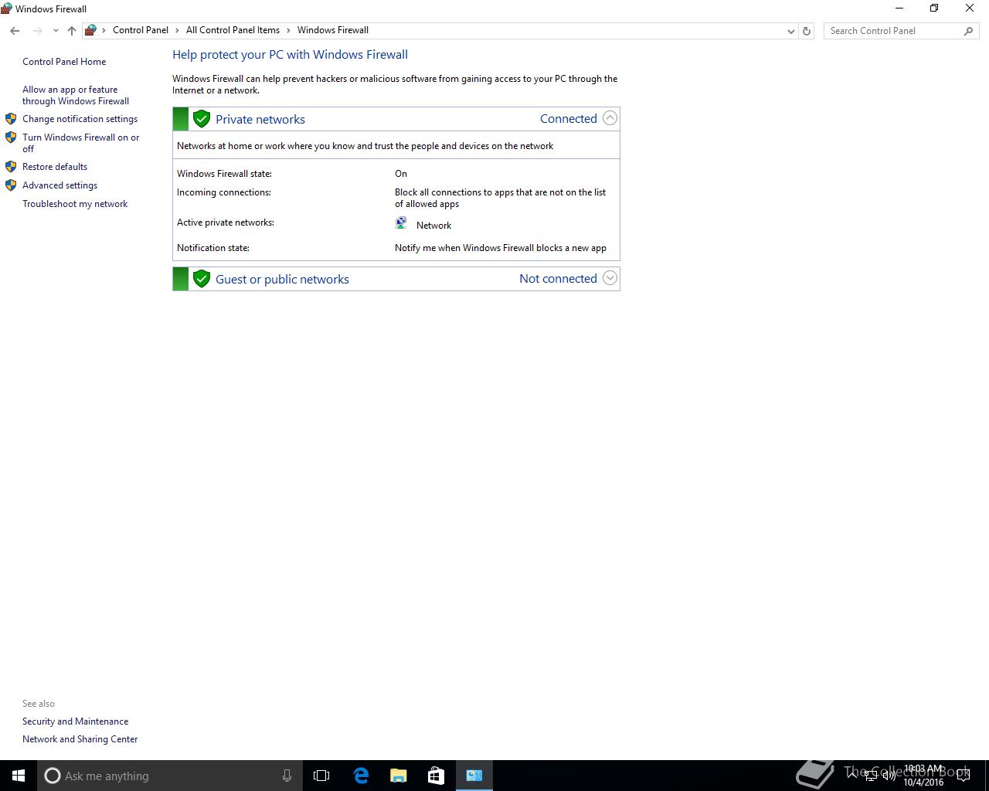Open Turn Windows Firewall on or off

[81, 143]
